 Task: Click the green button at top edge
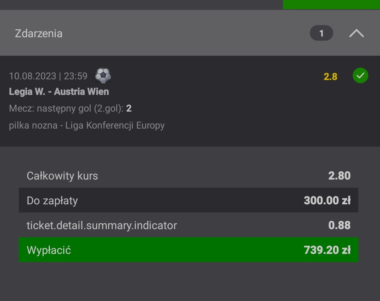(x=331, y=4)
